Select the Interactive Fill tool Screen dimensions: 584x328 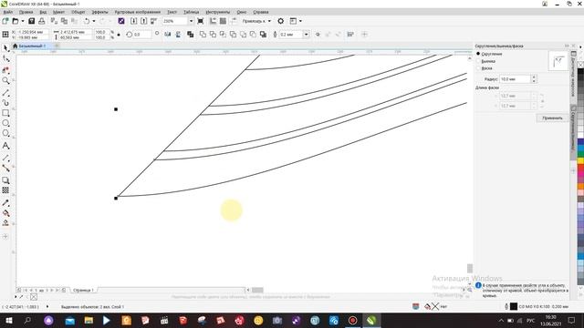pyautogui.click(x=5, y=213)
